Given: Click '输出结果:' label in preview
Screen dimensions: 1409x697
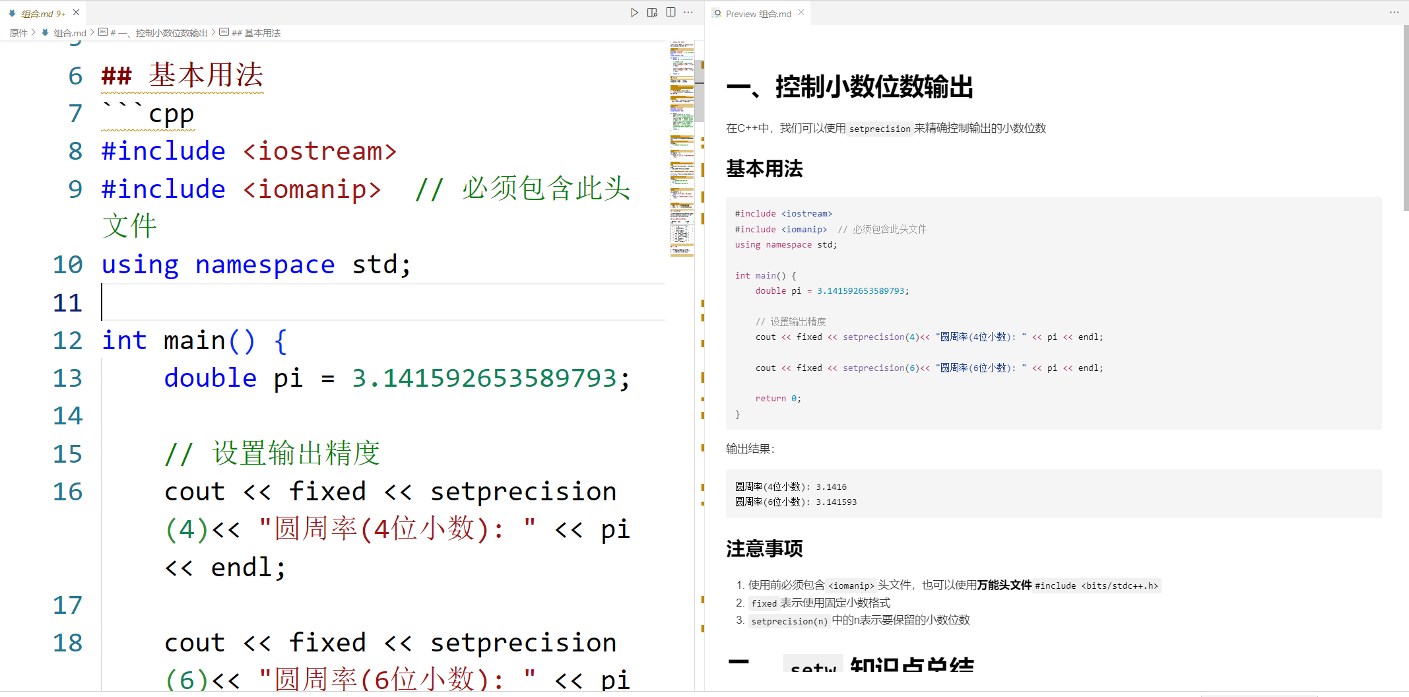Looking at the screenshot, I should pos(750,449).
